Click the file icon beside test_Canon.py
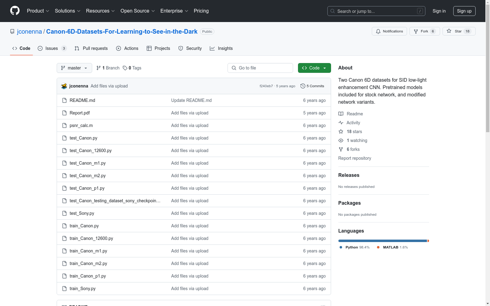The height and width of the screenshot is (306, 490). tap(64, 138)
